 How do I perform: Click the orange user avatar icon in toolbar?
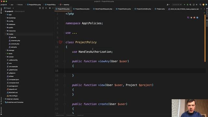click(203, 5)
